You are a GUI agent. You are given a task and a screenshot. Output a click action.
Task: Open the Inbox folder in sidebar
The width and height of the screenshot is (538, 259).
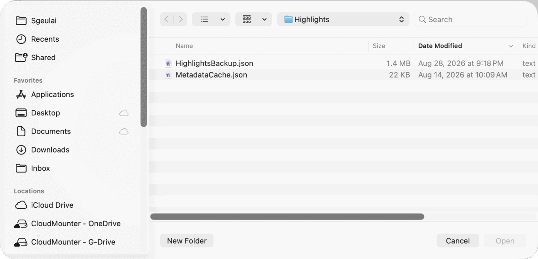point(33,168)
